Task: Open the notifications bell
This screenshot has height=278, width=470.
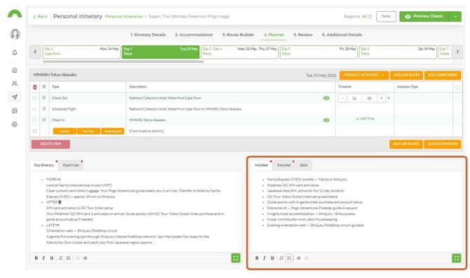Action: [x=15, y=53]
